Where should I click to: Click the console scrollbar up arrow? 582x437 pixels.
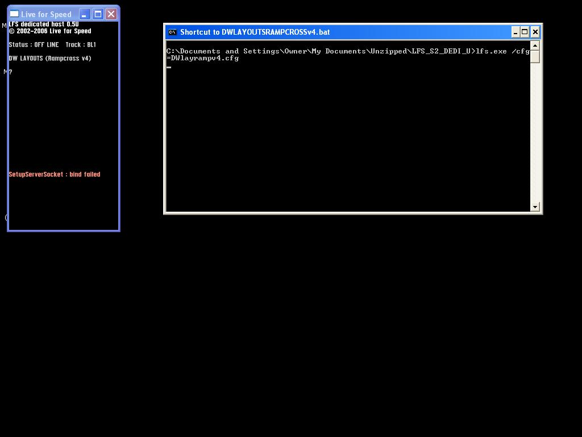pyautogui.click(x=535, y=46)
